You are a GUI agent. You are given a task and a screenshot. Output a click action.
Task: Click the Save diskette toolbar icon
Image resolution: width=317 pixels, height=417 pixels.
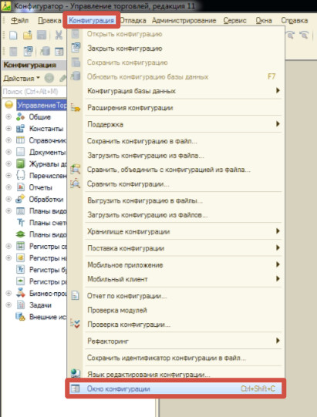coord(42,35)
